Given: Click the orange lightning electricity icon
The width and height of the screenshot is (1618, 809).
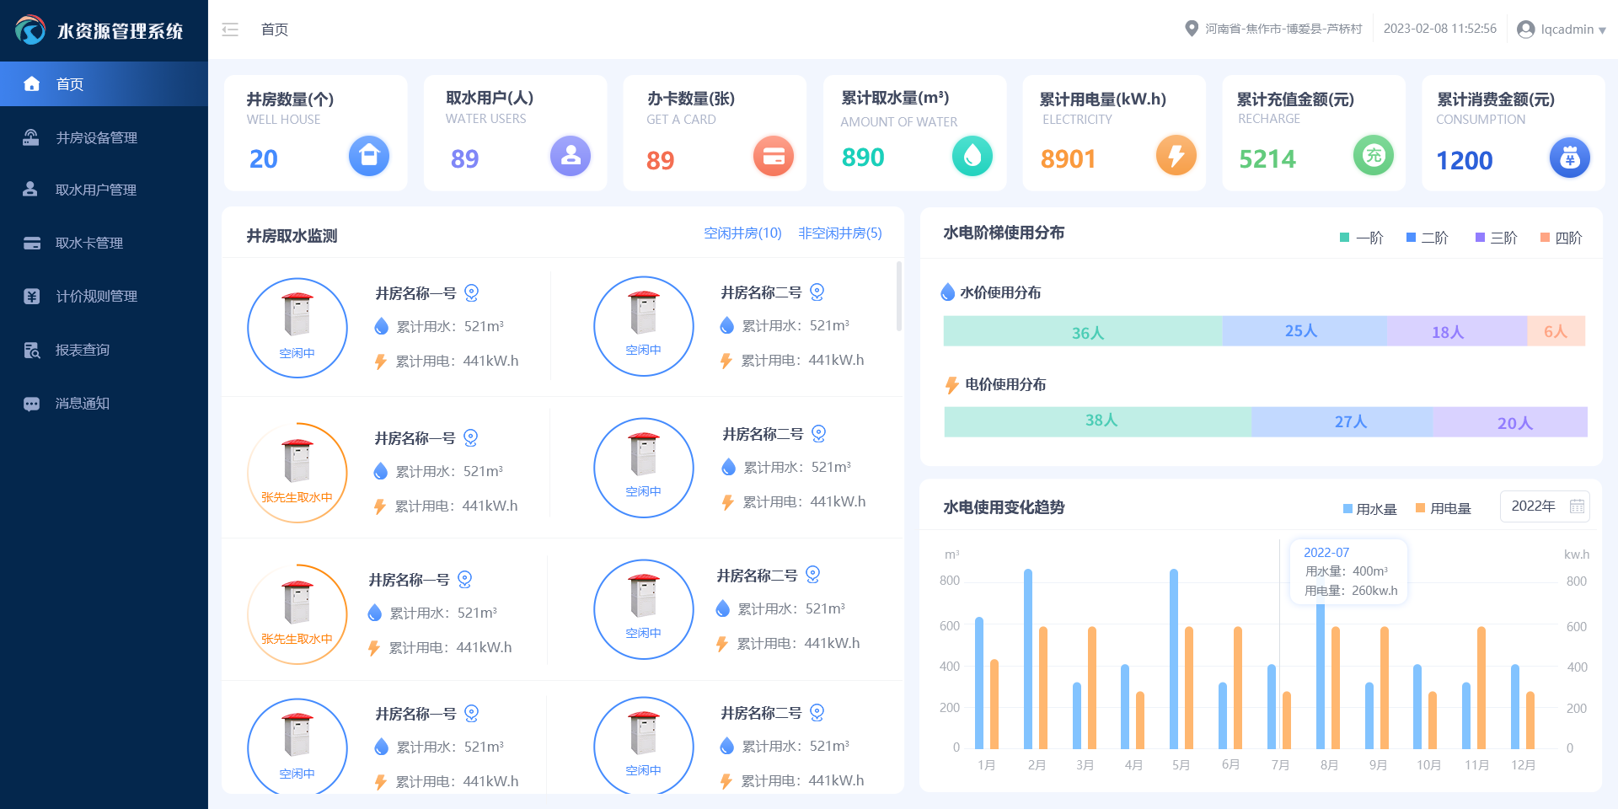Looking at the screenshot, I should click(1176, 155).
